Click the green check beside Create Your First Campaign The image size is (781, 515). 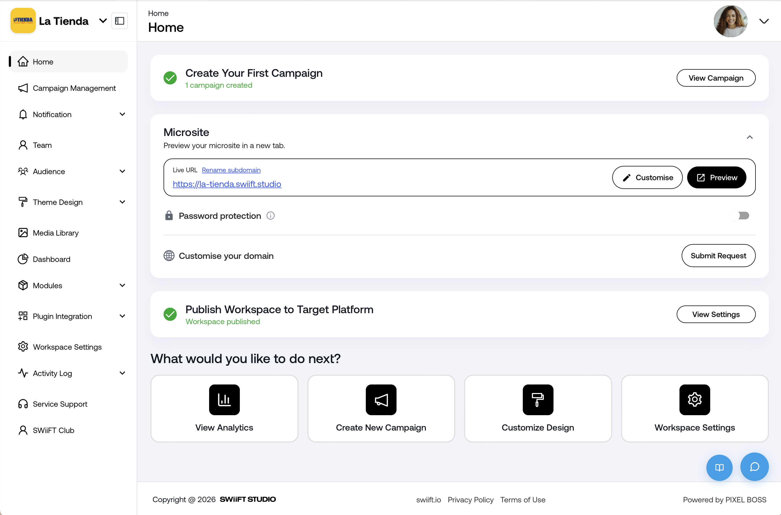click(x=170, y=78)
